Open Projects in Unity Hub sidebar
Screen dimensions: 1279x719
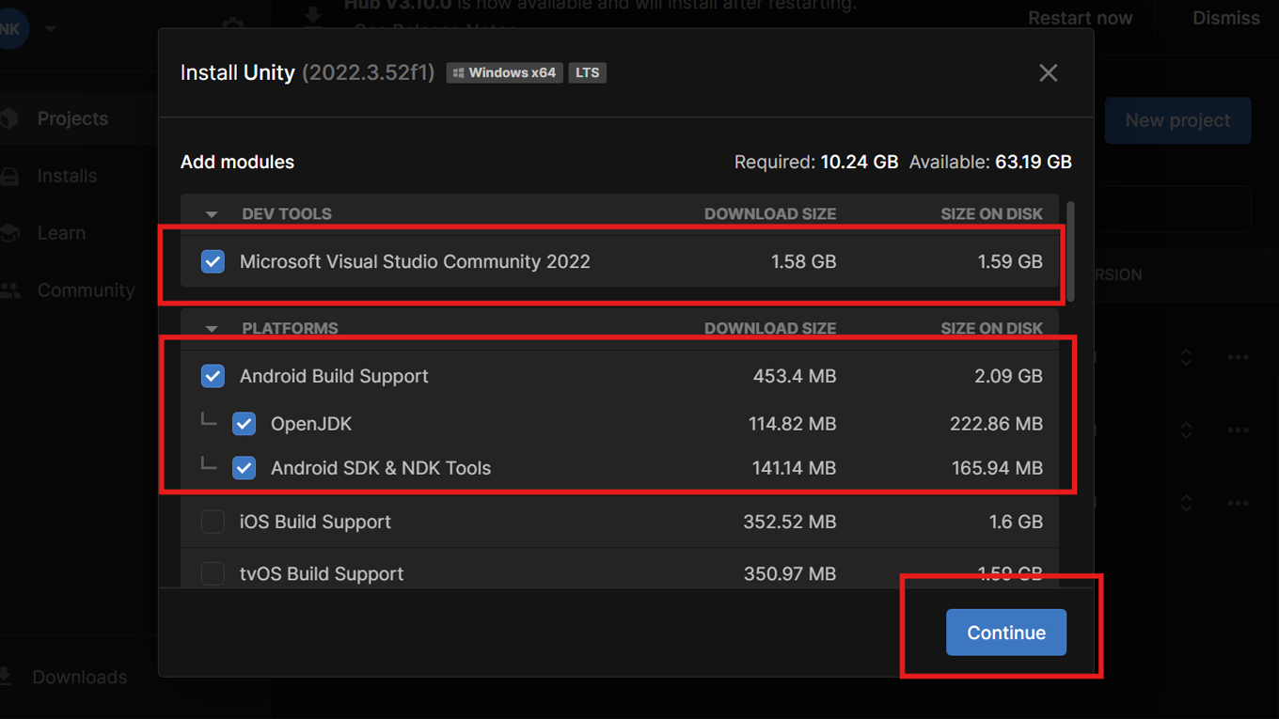[72, 118]
